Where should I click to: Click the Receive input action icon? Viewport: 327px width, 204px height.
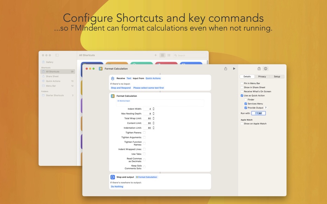click(113, 78)
